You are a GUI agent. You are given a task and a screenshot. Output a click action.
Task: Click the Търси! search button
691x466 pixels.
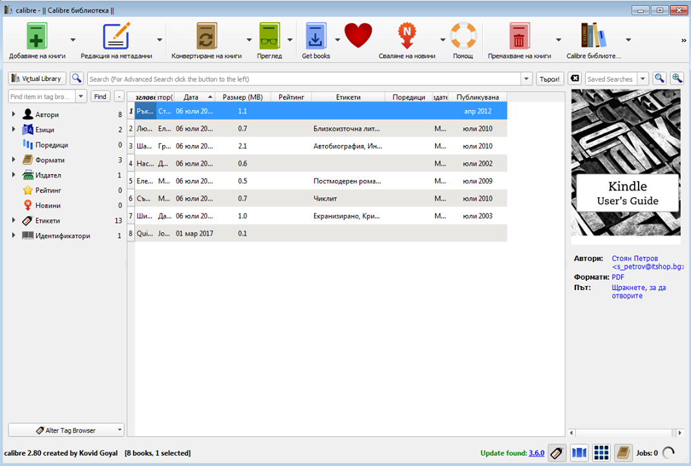tap(549, 79)
